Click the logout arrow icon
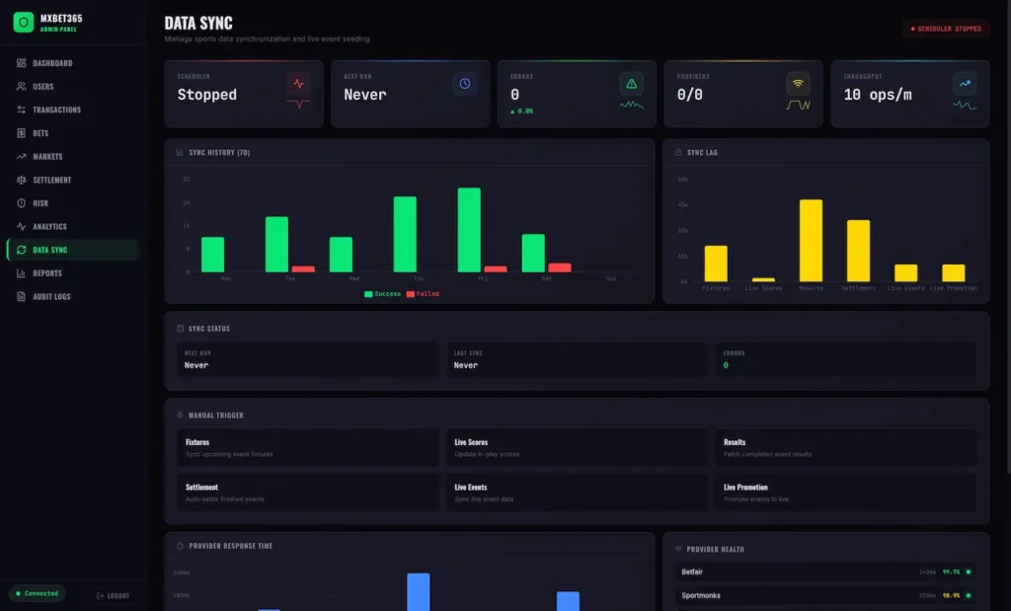The width and height of the screenshot is (1011, 611). tap(100, 596)
